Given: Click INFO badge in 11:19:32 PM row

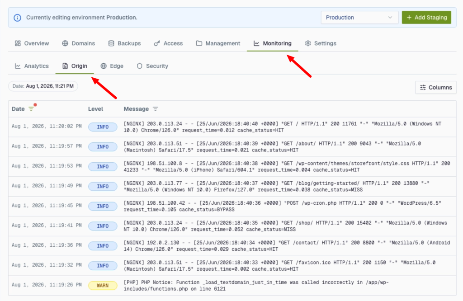Looking at the screenshot, I should click(x=103, y=266).
